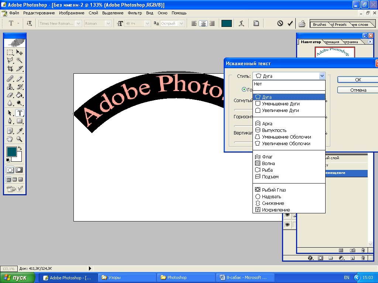Select the Magic Wand tool
378x283 pixels.
(x=20, y=60)
